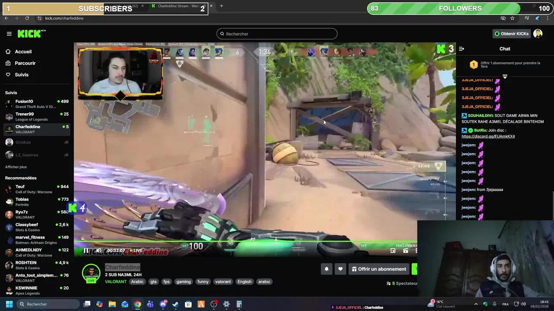Collapse the chat panel with the arrow icon
The height and width of the screenshot is (311, 554).
461,49
